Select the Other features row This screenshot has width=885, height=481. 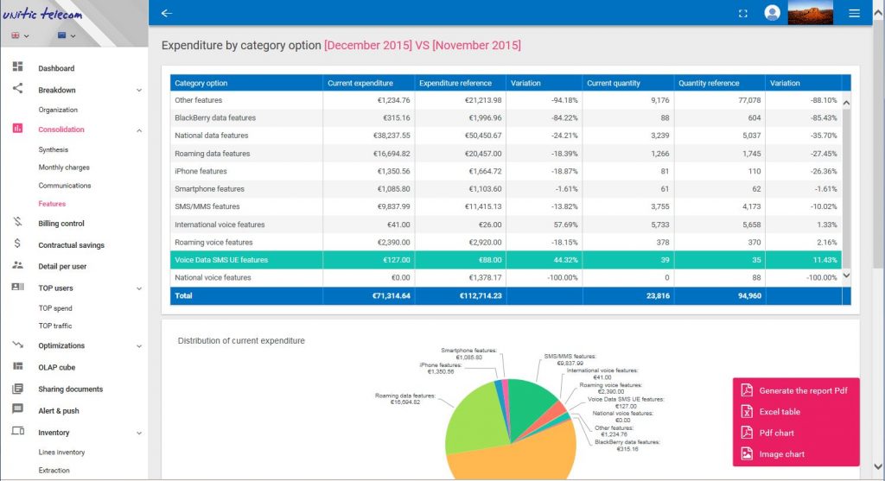pyautogui.click(x=506, y=100)
